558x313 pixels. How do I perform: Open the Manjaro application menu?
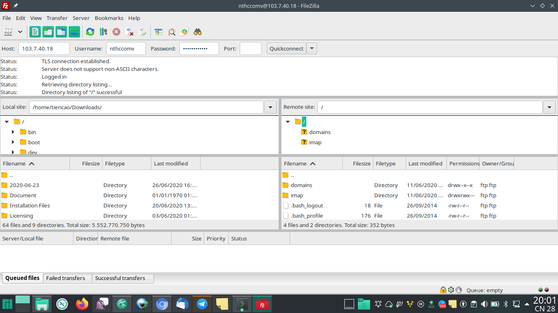[x=7, y=304]
